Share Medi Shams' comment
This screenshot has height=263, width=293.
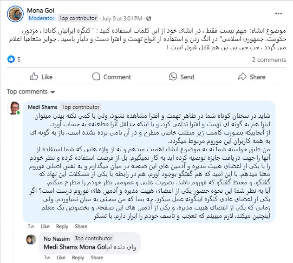click(x=80, y=226)
